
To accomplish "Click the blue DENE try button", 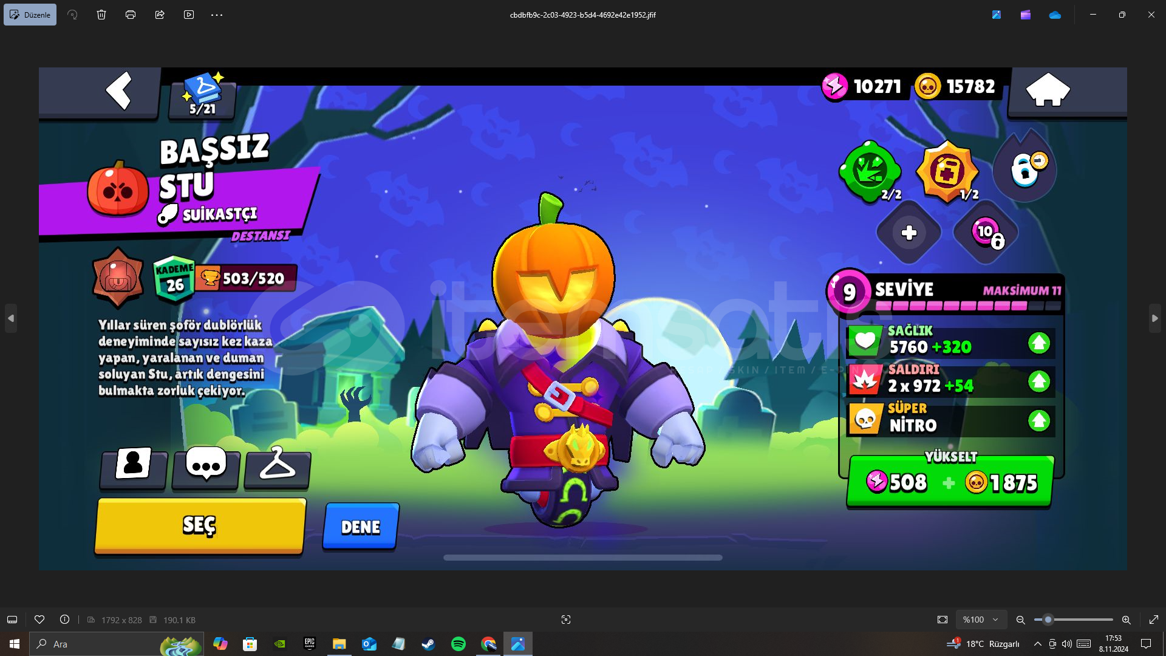I will [361, 526].
